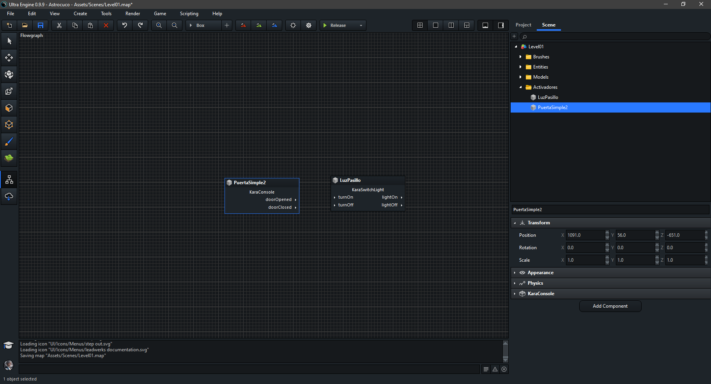Expand the Brushes folder in scene tree

520,57
